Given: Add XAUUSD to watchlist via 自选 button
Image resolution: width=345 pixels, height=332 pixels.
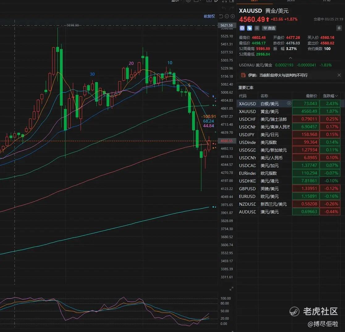Looking at the screenshot, I should click(269, 28).
